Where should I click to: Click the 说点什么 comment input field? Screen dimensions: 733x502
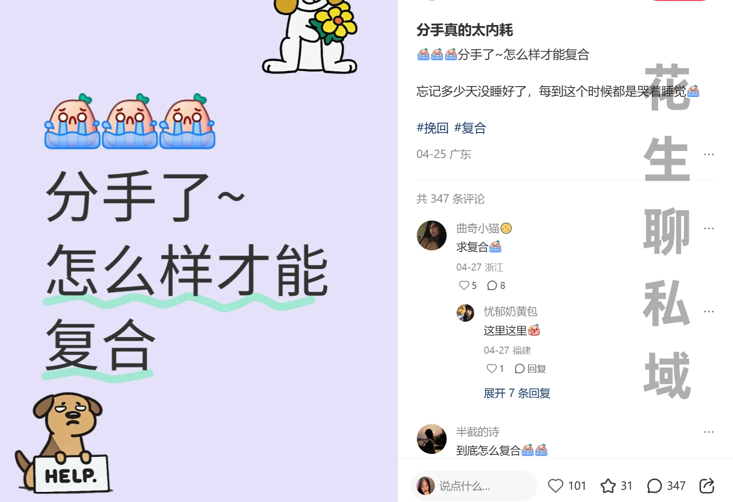(x=474, y=486)
